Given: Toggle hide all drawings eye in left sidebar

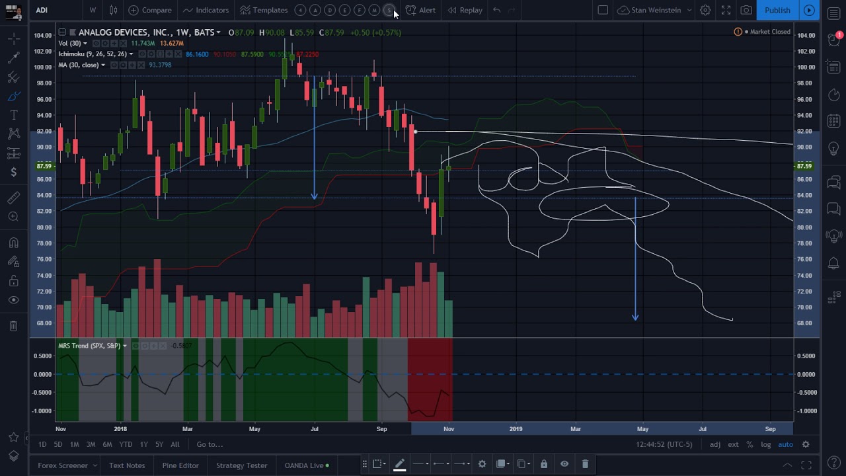Looking at the screenshot, I should 13,300.
